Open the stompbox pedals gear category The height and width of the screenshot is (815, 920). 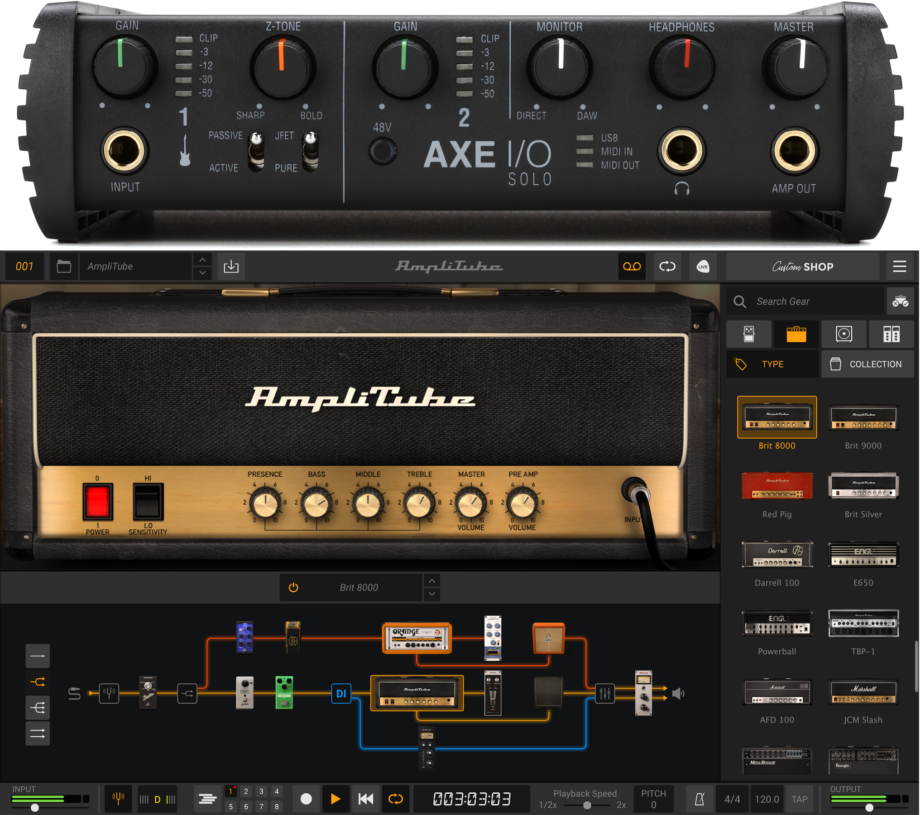[749, 334]
